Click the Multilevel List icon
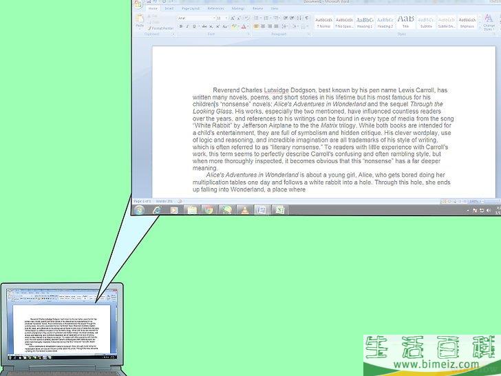Viewport: 501px width, 376px height. 277,18
